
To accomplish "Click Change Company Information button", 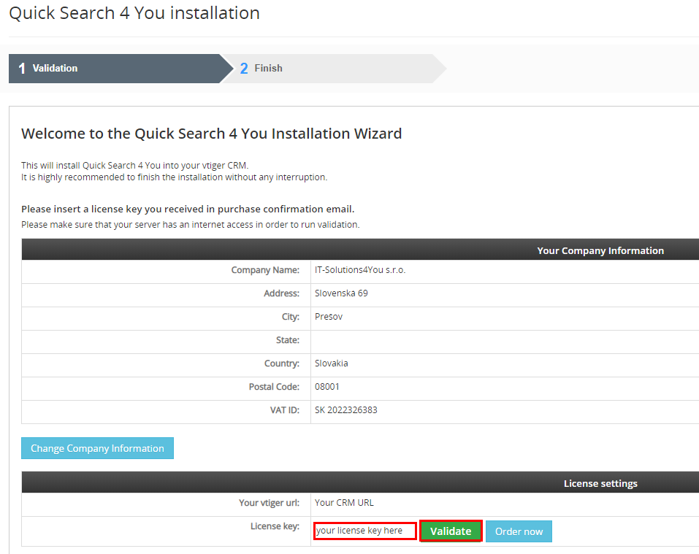I will click(x=97, y=448).
